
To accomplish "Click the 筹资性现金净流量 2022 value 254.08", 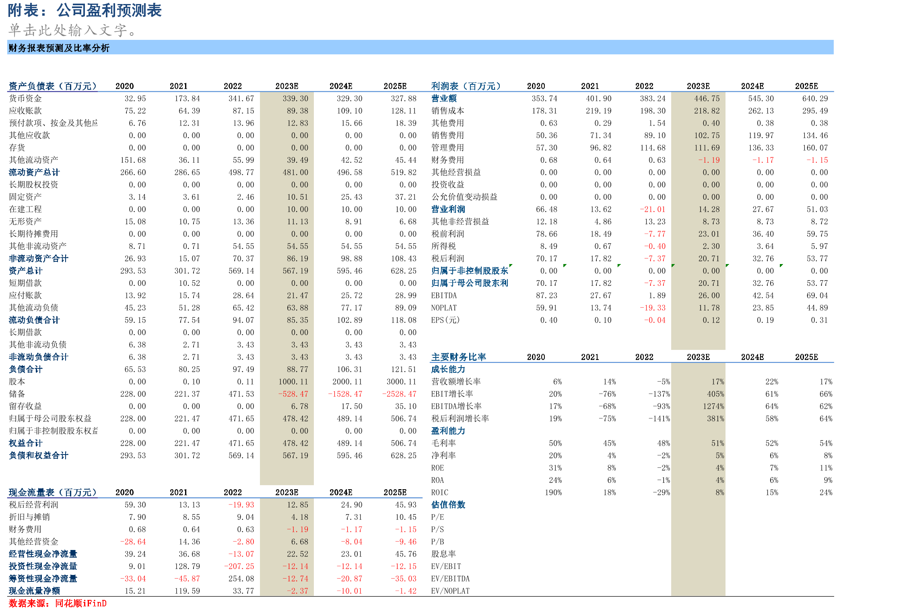I will [x=241, y=579].
